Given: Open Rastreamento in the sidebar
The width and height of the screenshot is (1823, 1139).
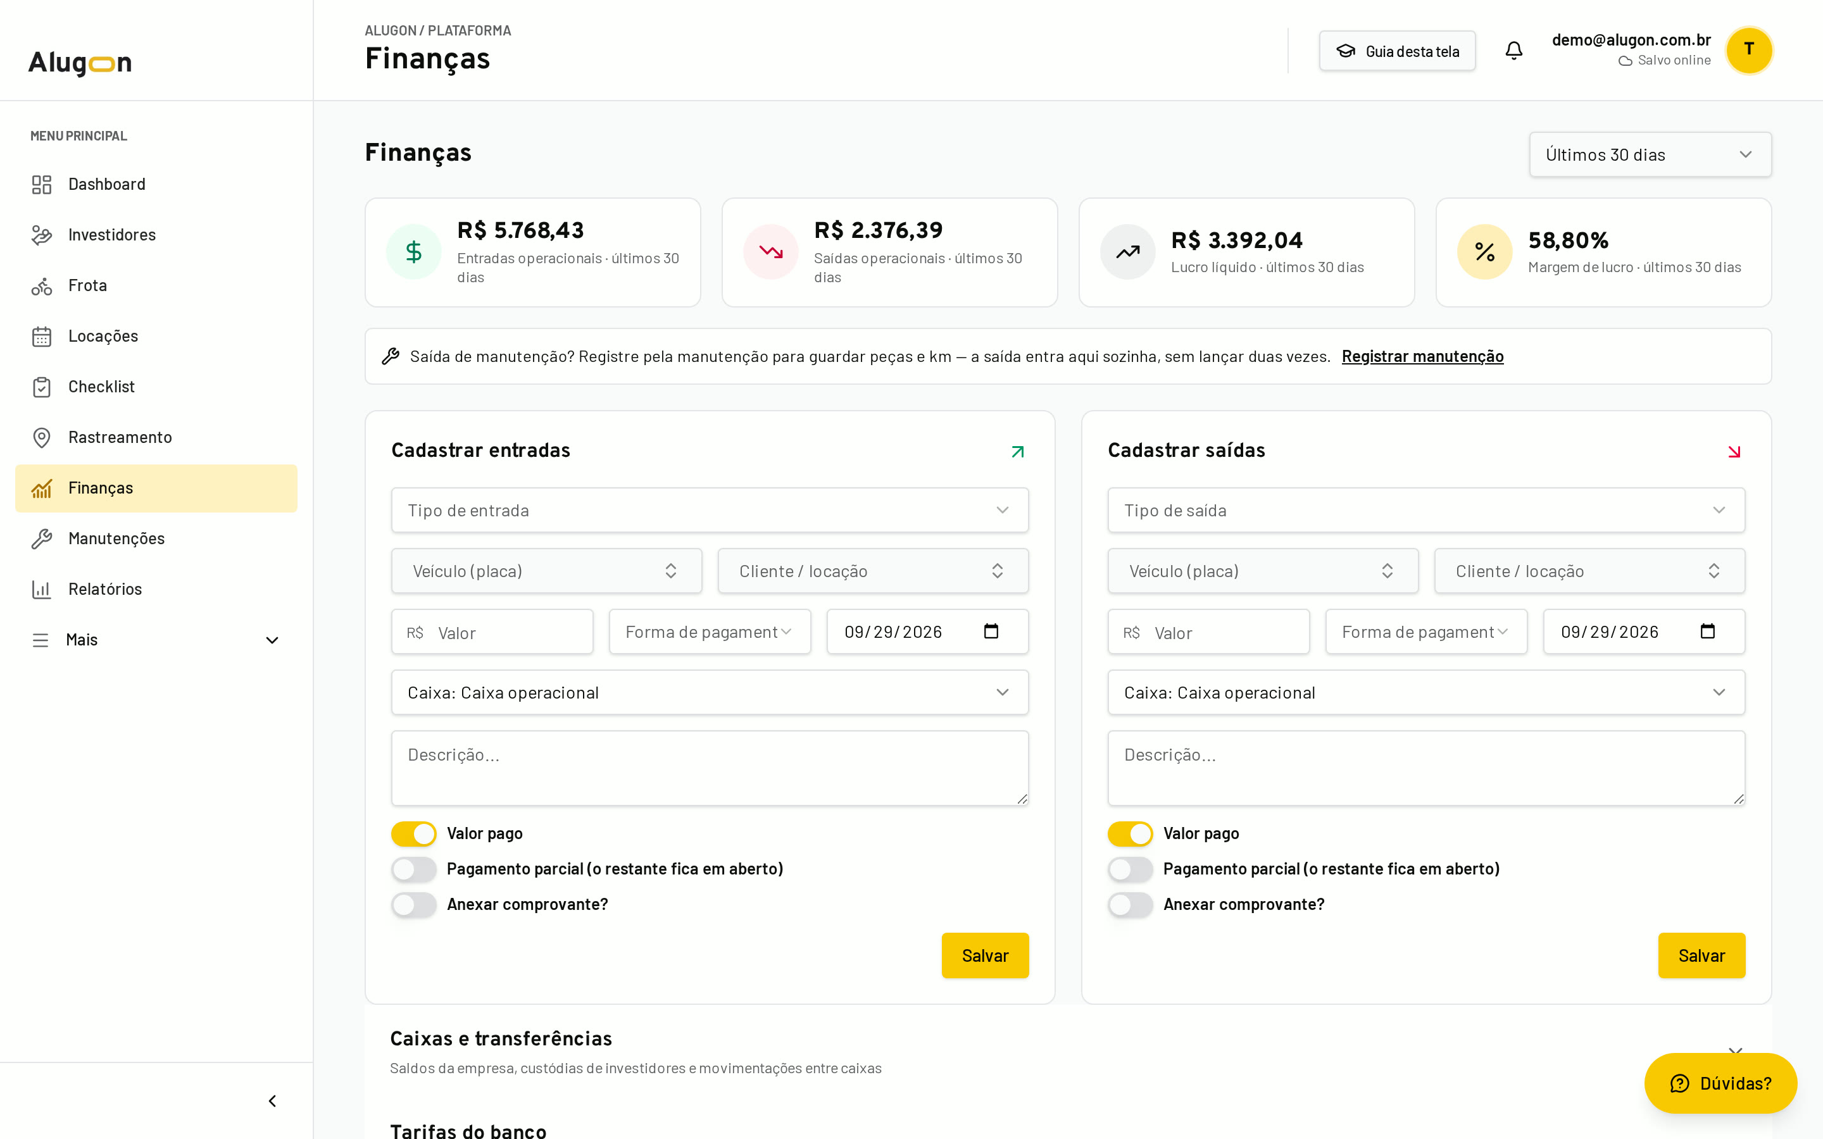Looking at the screenshot, I should (156, 437).
